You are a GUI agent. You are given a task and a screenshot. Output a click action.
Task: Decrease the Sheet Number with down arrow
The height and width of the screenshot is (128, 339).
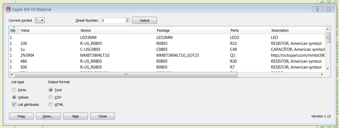pos(128,22)
